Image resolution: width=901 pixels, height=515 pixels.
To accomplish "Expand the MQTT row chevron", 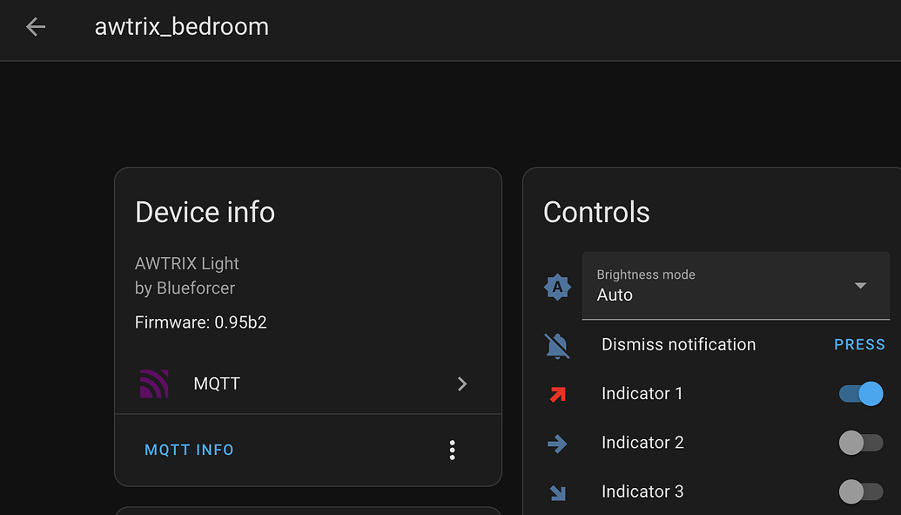I will pyautogui.click(x=462, y=383).
